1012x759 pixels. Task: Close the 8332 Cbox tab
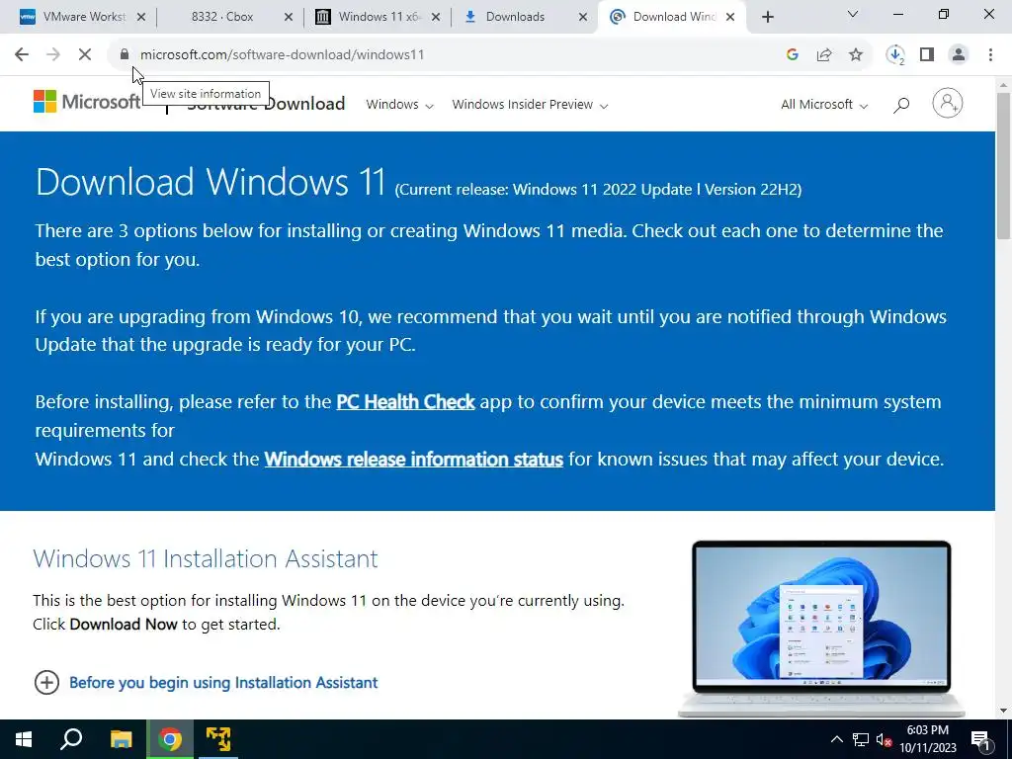click(289, 17)
